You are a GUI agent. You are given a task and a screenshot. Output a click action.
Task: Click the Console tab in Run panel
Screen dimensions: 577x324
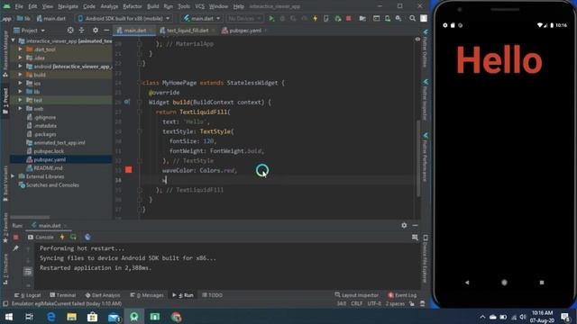click(41, 238)
